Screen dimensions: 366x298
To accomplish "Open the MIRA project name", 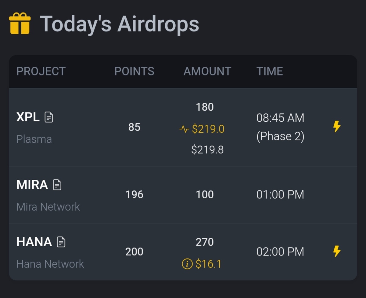I will click(x=32, y=185).
